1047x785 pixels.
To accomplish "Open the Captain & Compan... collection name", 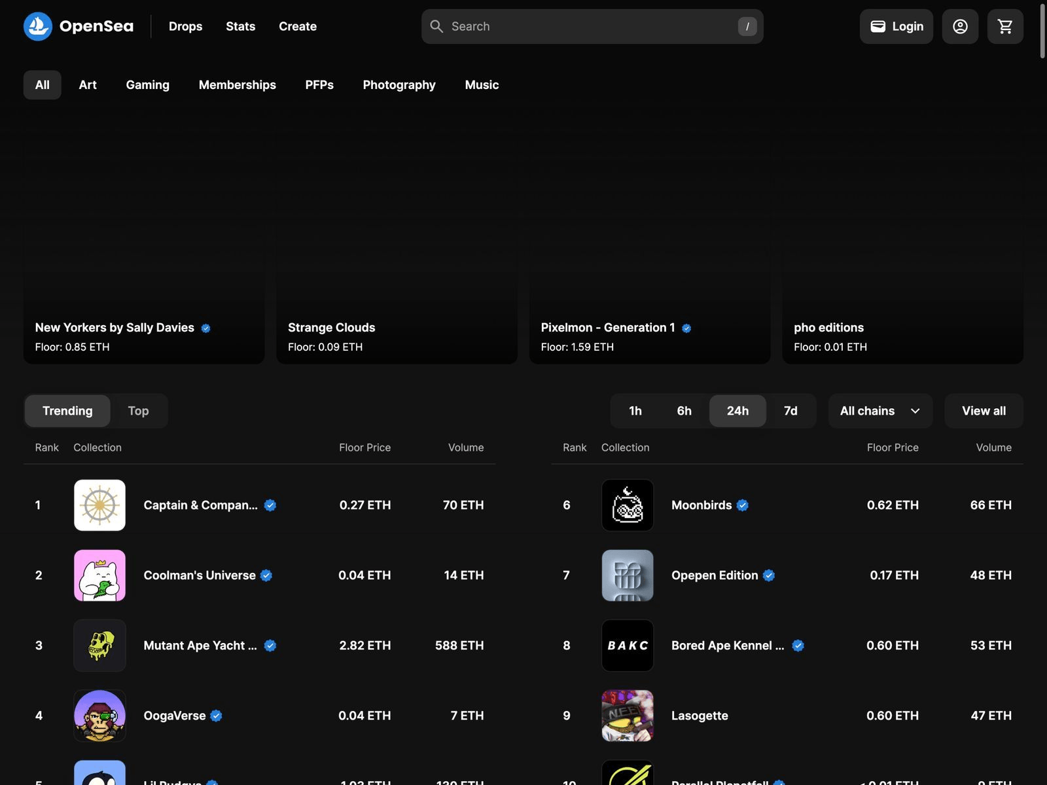I will click(x=200, y=505).
